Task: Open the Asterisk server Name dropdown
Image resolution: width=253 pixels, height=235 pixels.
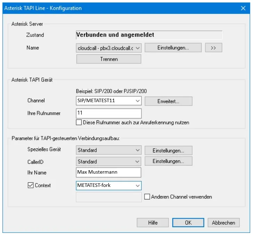Action: pos(137,48)
